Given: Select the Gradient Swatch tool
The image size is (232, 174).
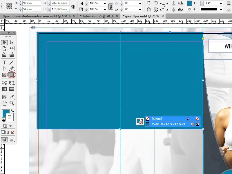Looking at the screenshot, I should [x=4, y=89].
